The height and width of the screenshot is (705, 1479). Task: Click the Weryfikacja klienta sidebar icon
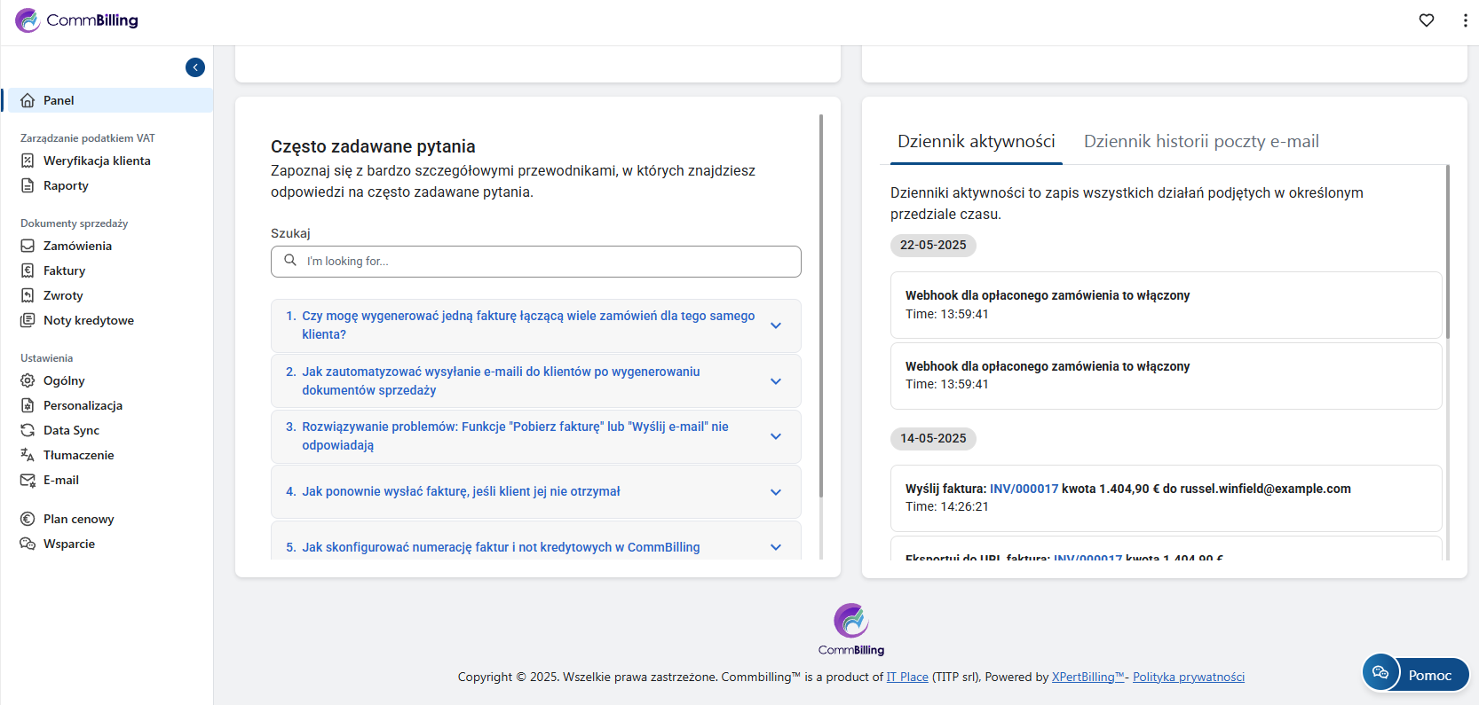coord(28,161)
